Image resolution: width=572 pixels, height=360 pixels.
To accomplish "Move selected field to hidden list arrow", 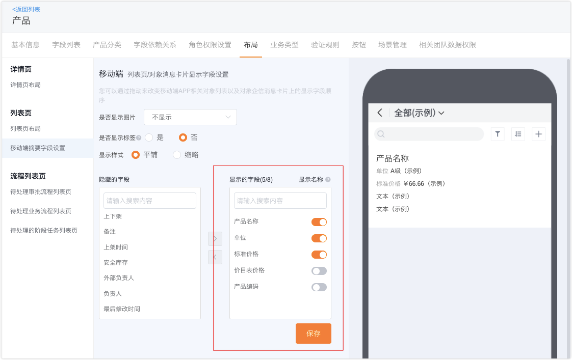I will [x=215, y=257].
